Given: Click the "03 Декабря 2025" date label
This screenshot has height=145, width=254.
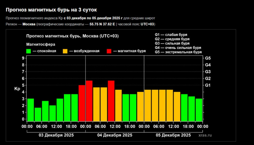Looking at the screenshot, I should [56, 135].
